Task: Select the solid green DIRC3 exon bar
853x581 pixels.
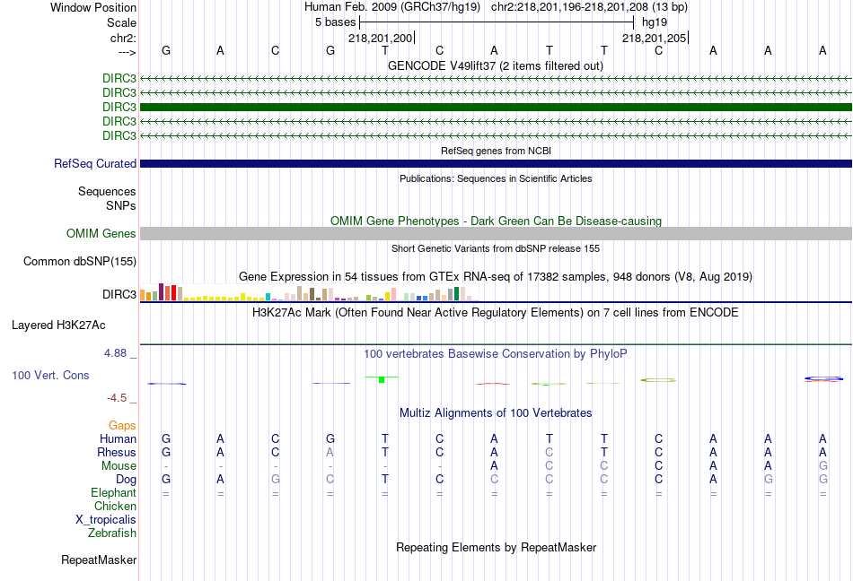Action: point(496,107)
